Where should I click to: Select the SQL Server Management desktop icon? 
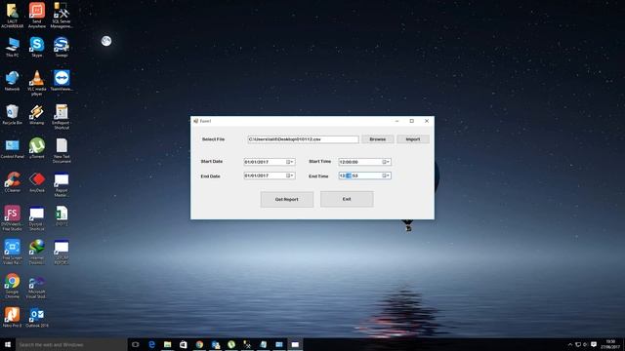[62, 16]
